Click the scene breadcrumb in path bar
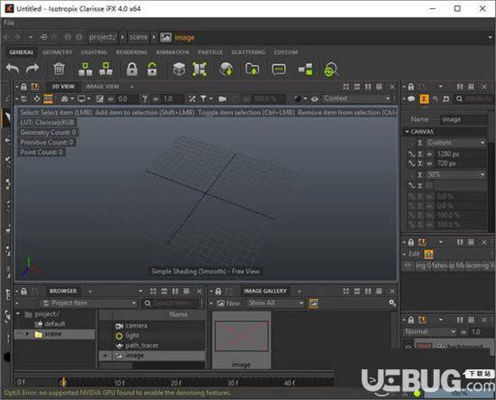 click(139, 37)
